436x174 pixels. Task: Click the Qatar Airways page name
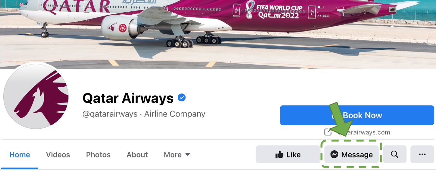128,98
